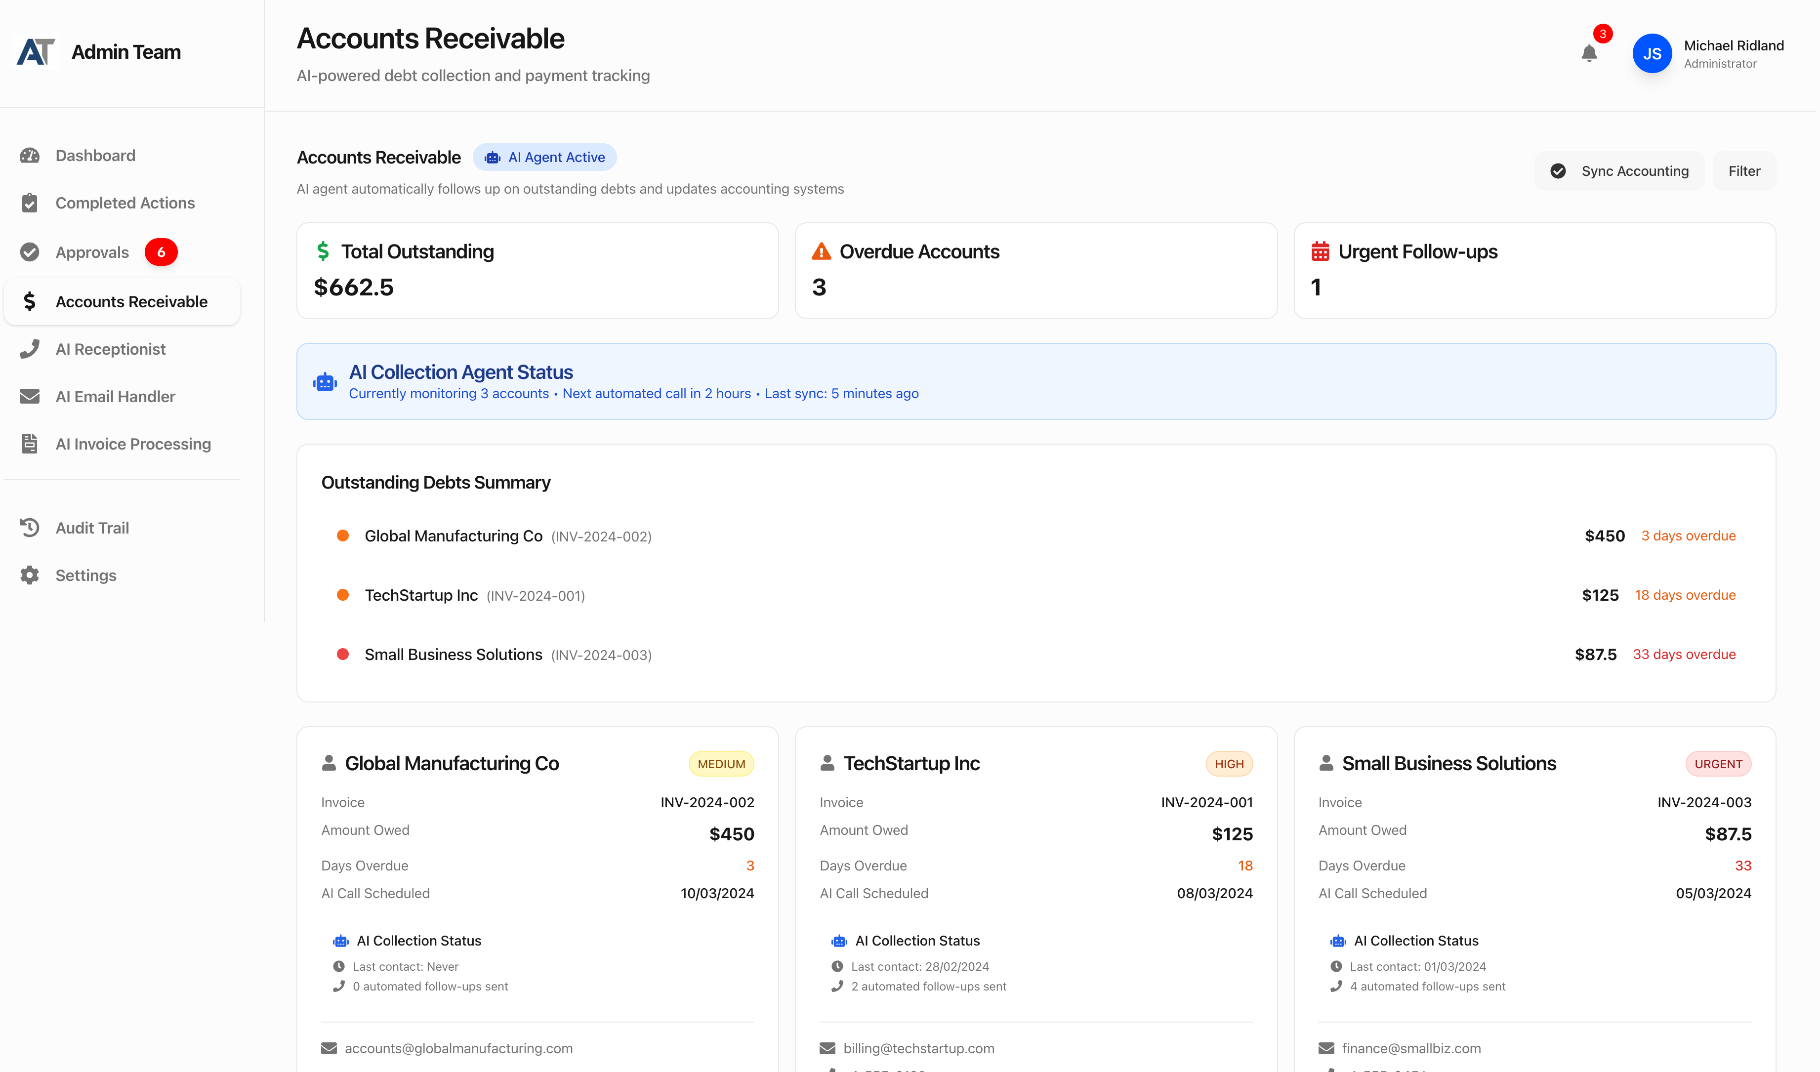The height and width of the screenshot is (1072, 1820).
Task: Click the AI Email Handler envelope icon
Action: click(x=29, y=396)
